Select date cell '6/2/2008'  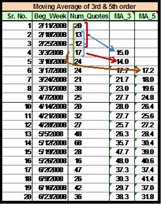point(50,170)
